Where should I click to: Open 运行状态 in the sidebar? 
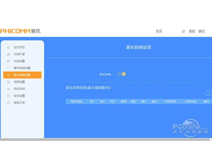(x=19, y=47)
